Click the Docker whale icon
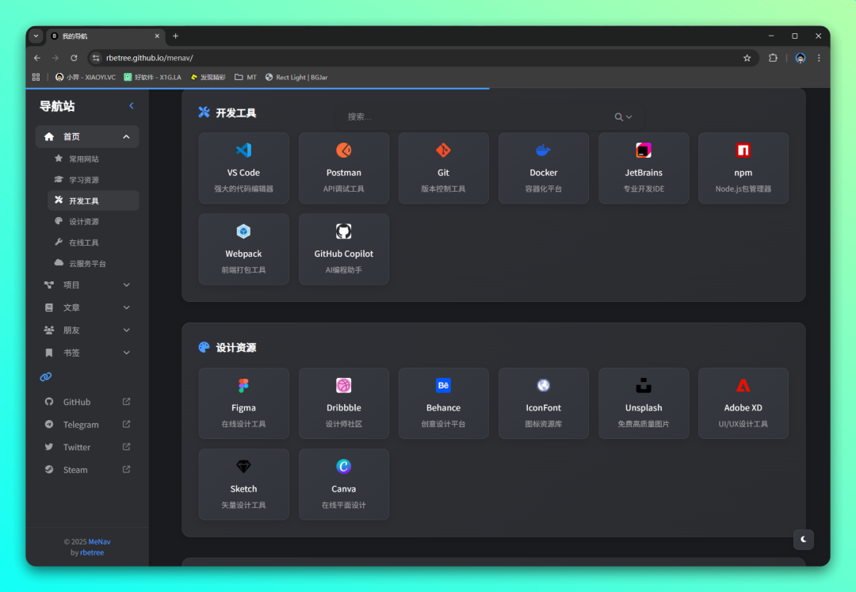The height and width of the screenshot is (592, 856). pyautogui.click(x=543, y=151)
